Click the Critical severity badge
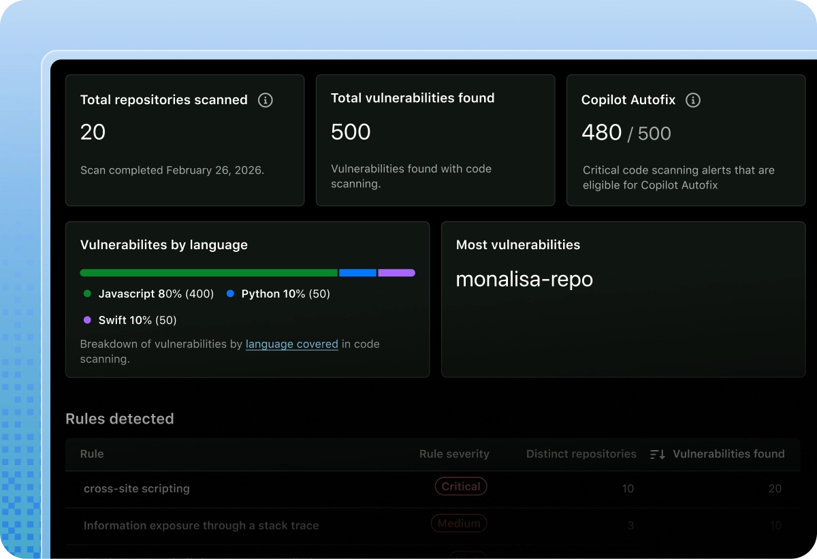 461,487
